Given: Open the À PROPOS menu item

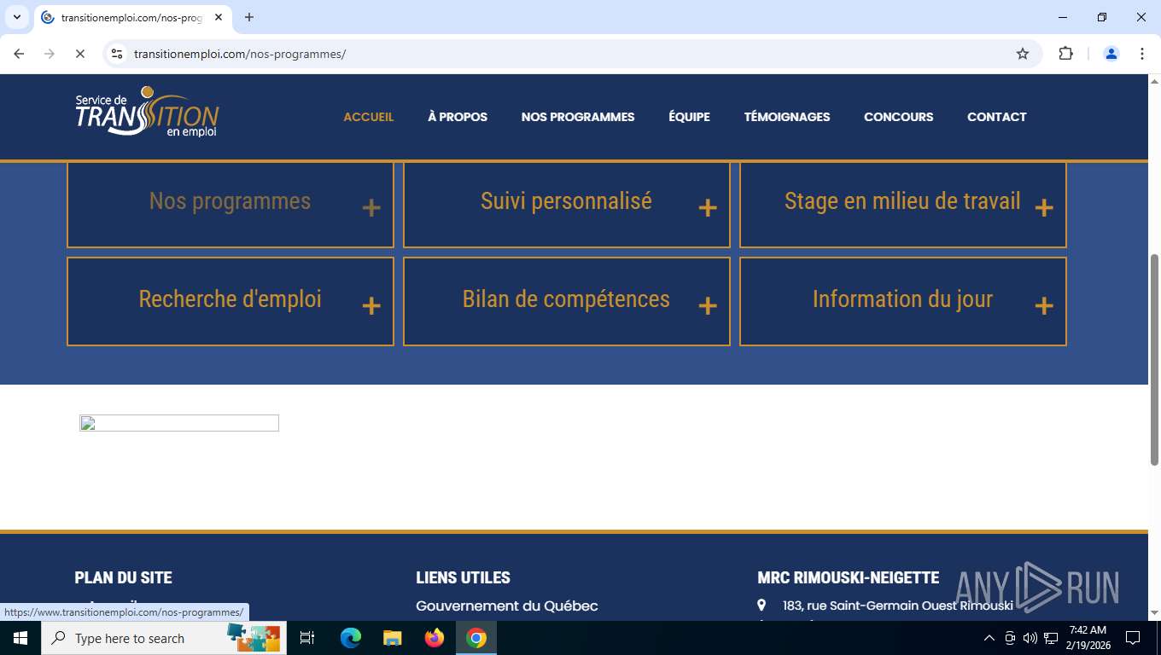Looking at the screenshot, I should coord(458,117).
